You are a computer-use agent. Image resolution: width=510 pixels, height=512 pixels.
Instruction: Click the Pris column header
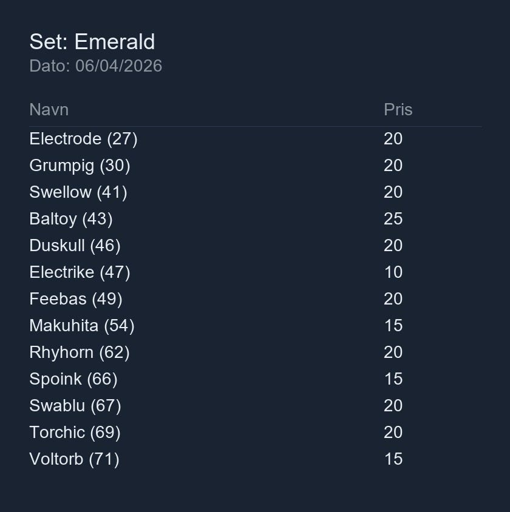[x=398, y=110]
